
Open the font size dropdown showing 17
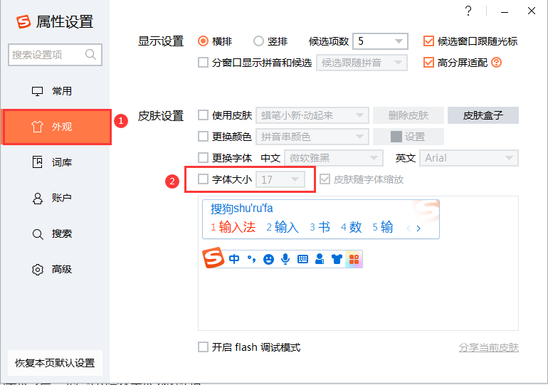pyautogui.click(x=280, y=179)
